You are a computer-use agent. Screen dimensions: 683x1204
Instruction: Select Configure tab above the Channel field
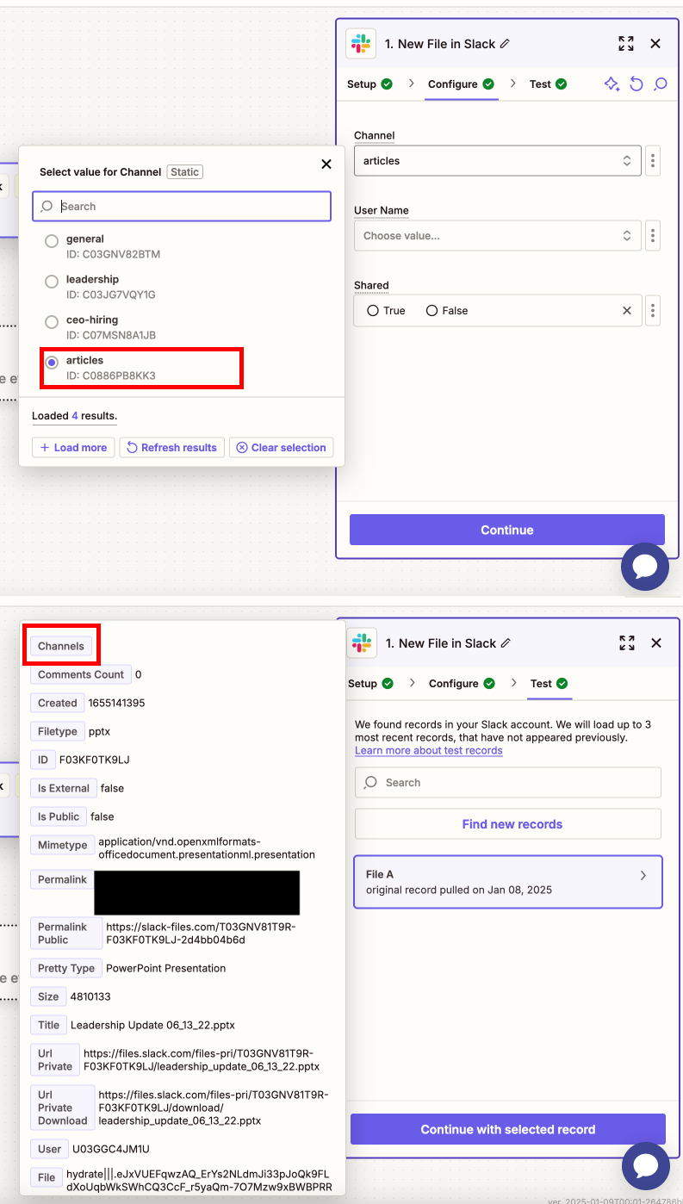coord(461,84)
